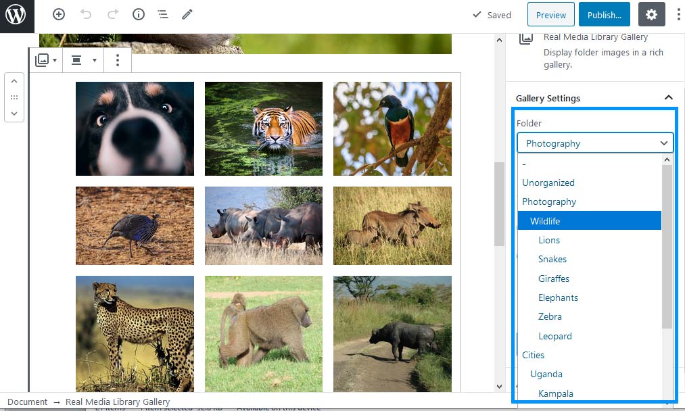
Task: Click the Preview button
Action: (x=550, y=15)
